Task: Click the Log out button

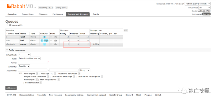Action: (206, 14)
